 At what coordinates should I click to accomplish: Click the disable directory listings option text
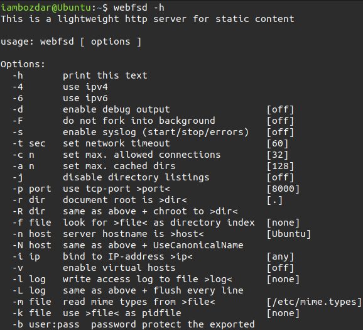point(136,177)
